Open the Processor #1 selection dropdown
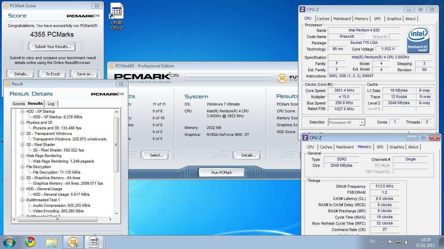 (x=346, y=122)
